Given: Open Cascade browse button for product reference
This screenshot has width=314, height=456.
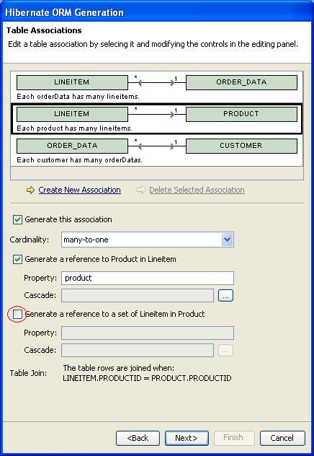Looking at the screenshot, I should pos(226,296).
